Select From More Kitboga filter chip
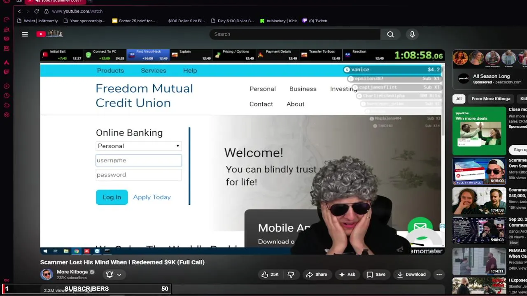This screenshot has height=296, width=527. coord(491,99)
